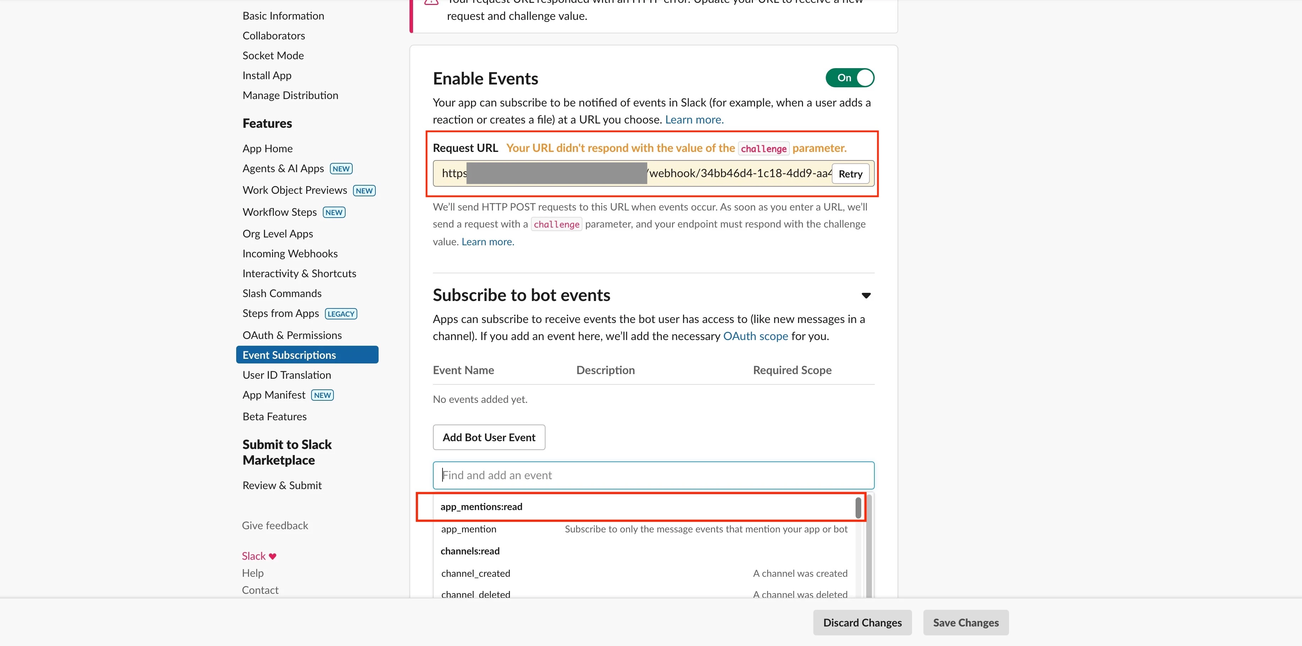This screenshot has height=646, width=1302.
Task: Collapse the Subscribe to bot events section
Action: coord(866,295)
